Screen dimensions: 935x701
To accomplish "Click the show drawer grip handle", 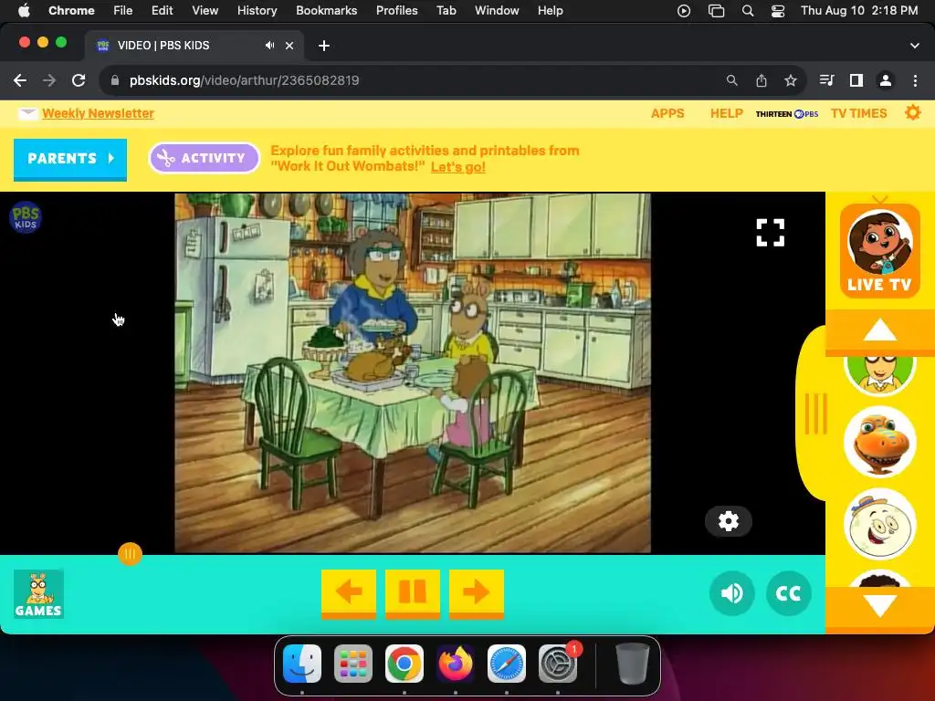I will click(815, 413).
